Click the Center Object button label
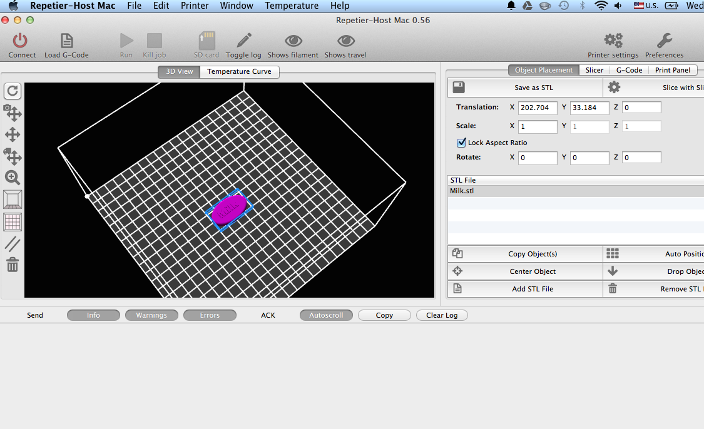This screenshot has width=704, height=429. click(533, 271)
